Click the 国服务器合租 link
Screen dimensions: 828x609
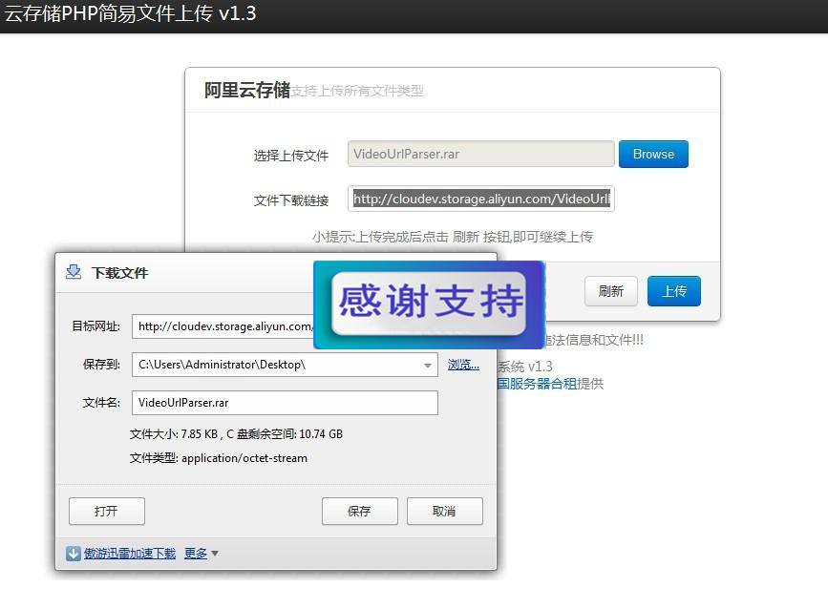[x=537, y=384]
